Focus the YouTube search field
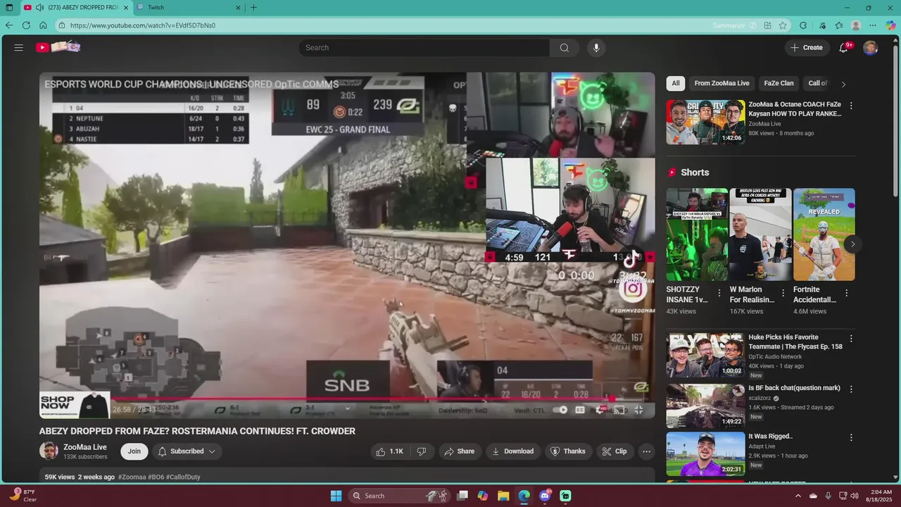 [424, 47]
